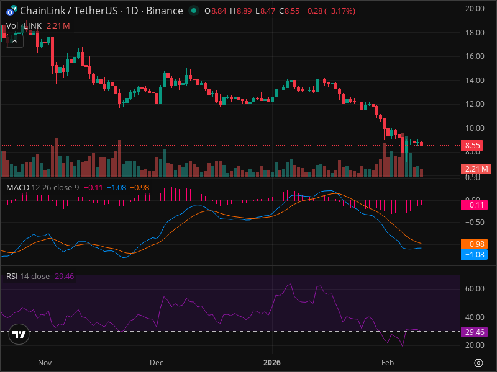The width and height of the screenshot is (497, 372).
Task: Click the purple 29.46 RSI axis label
Action: click(474, 332)
